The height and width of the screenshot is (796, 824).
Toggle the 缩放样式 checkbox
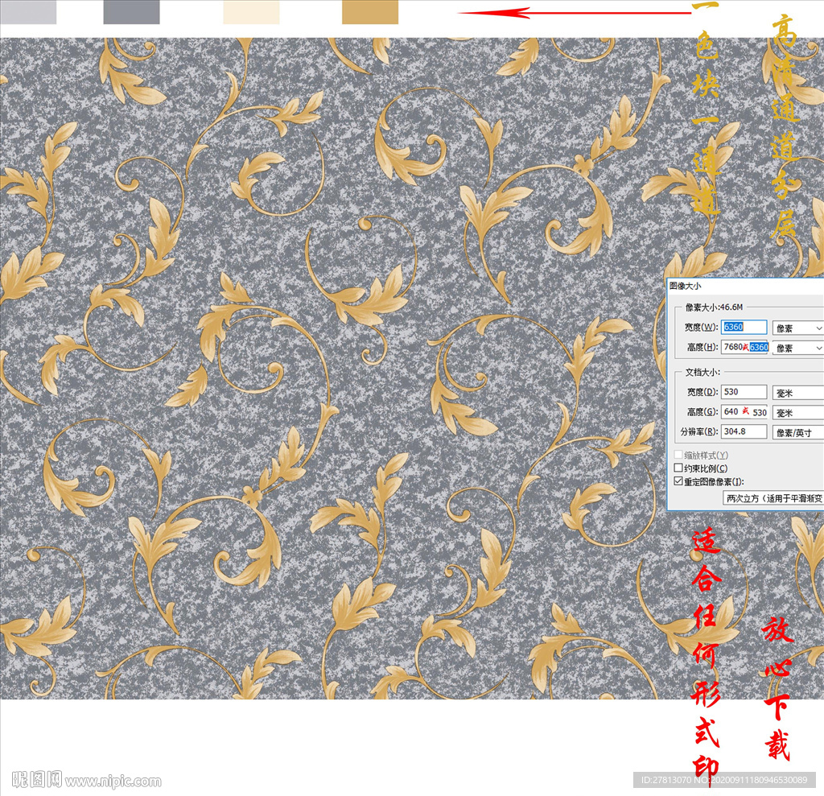click(678, 454)
